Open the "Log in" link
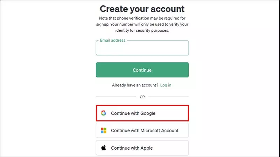 pos(166,85)
